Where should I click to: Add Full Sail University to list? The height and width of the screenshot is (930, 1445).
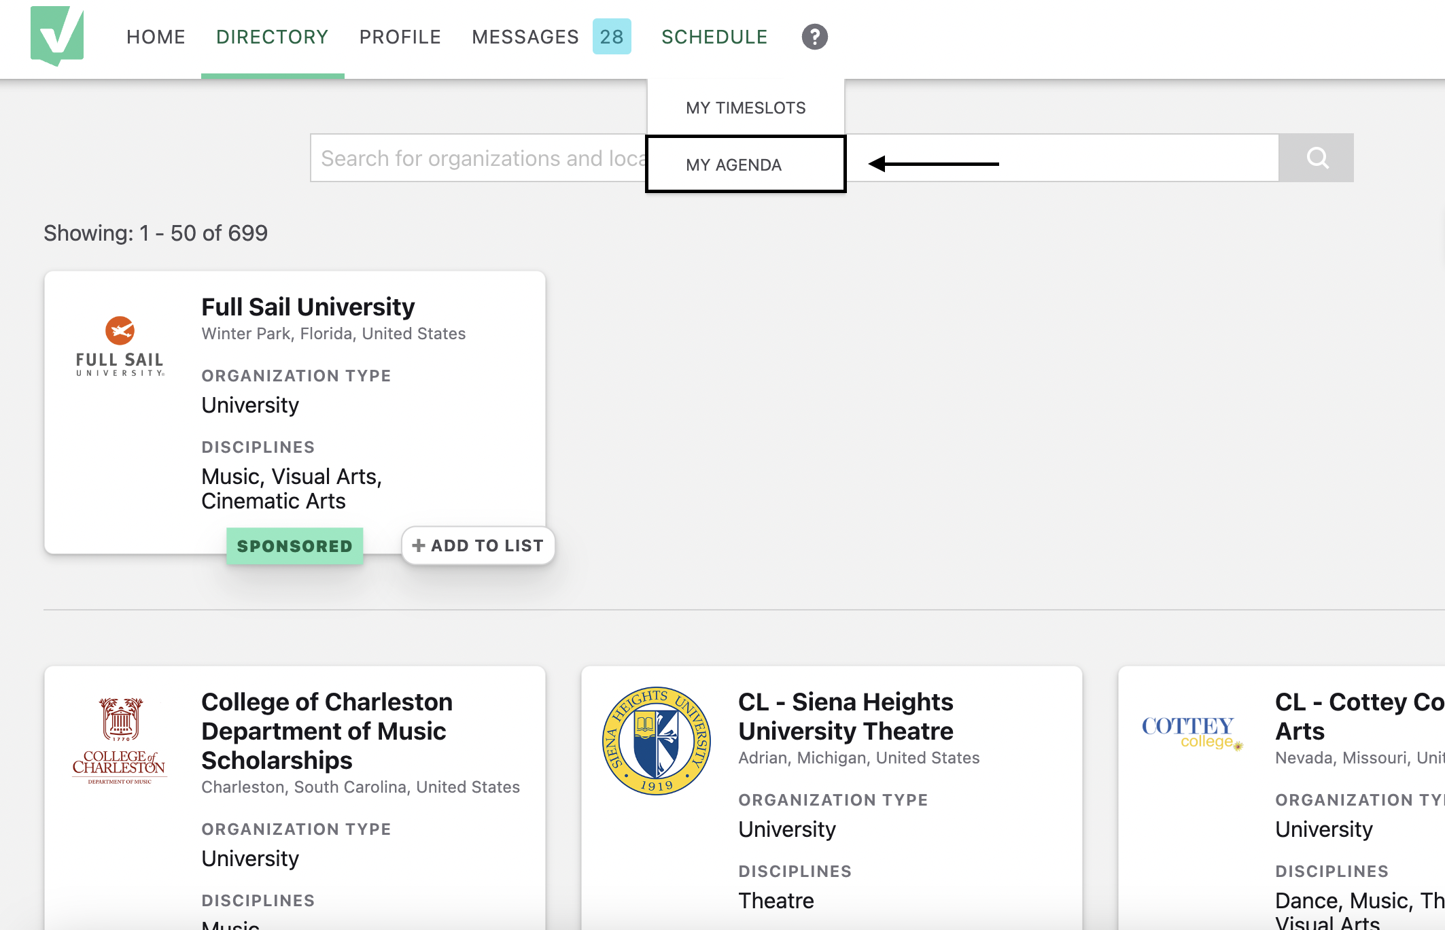(478, 545)
